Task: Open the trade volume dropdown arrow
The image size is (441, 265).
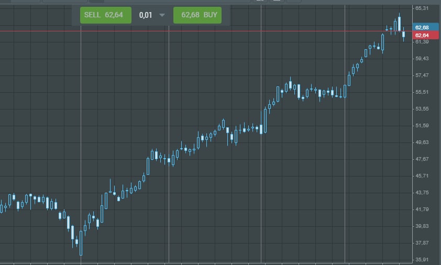Action: pos(162,15)
